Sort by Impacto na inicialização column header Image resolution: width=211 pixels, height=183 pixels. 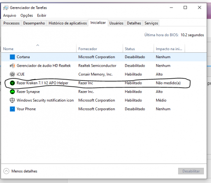coord(169,49)
